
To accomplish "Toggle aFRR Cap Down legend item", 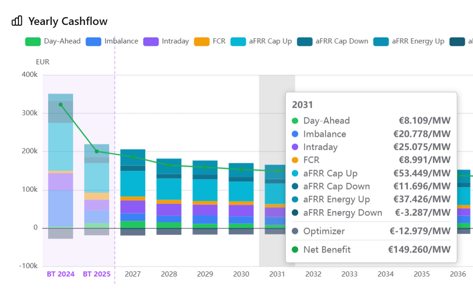I will pos(333,41).
